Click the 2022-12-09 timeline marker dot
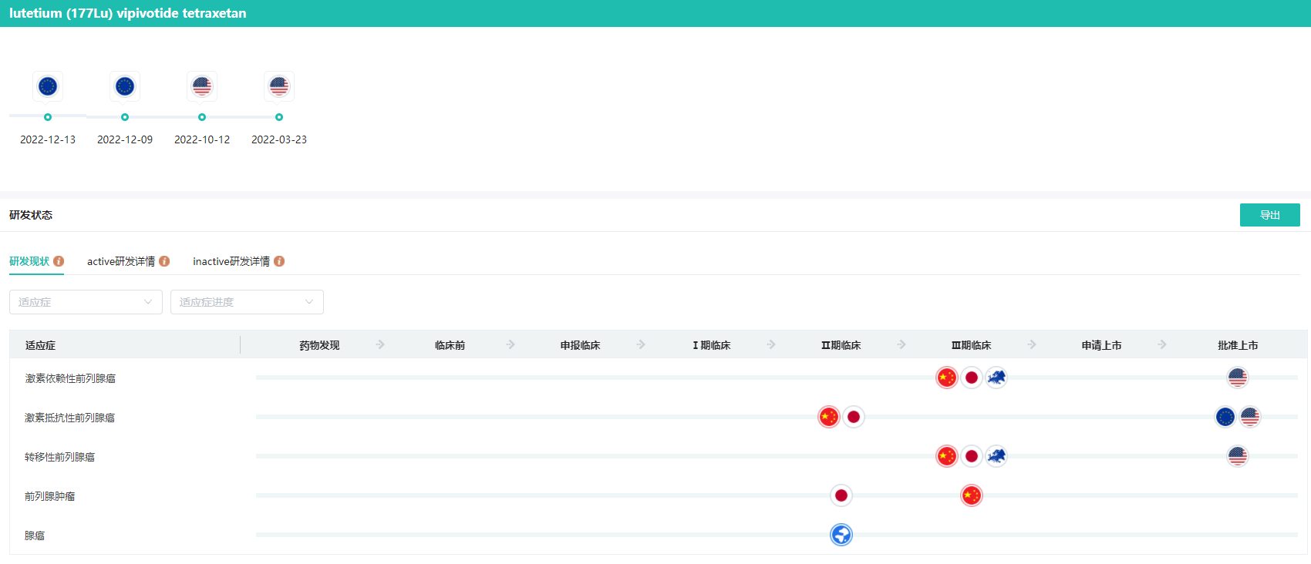 point(125,117)
